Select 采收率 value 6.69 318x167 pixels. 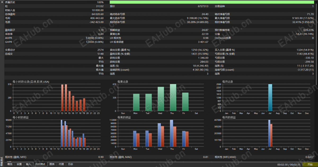(x=101, y=34)
